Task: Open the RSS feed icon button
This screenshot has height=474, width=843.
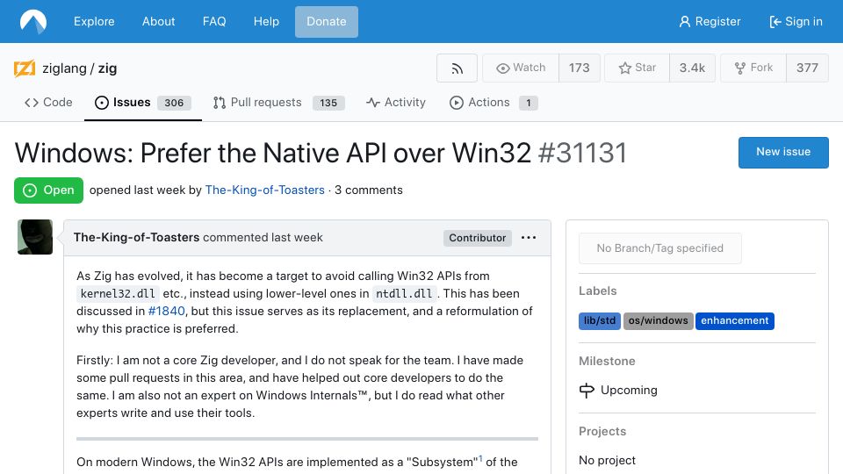Action: [457, 68]
